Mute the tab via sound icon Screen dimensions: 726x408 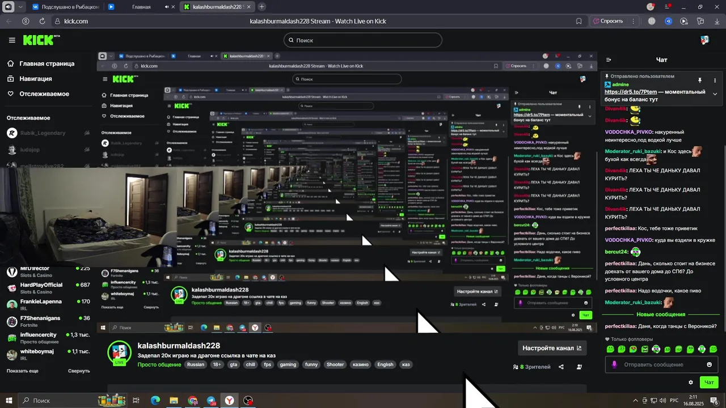[167, 7]
